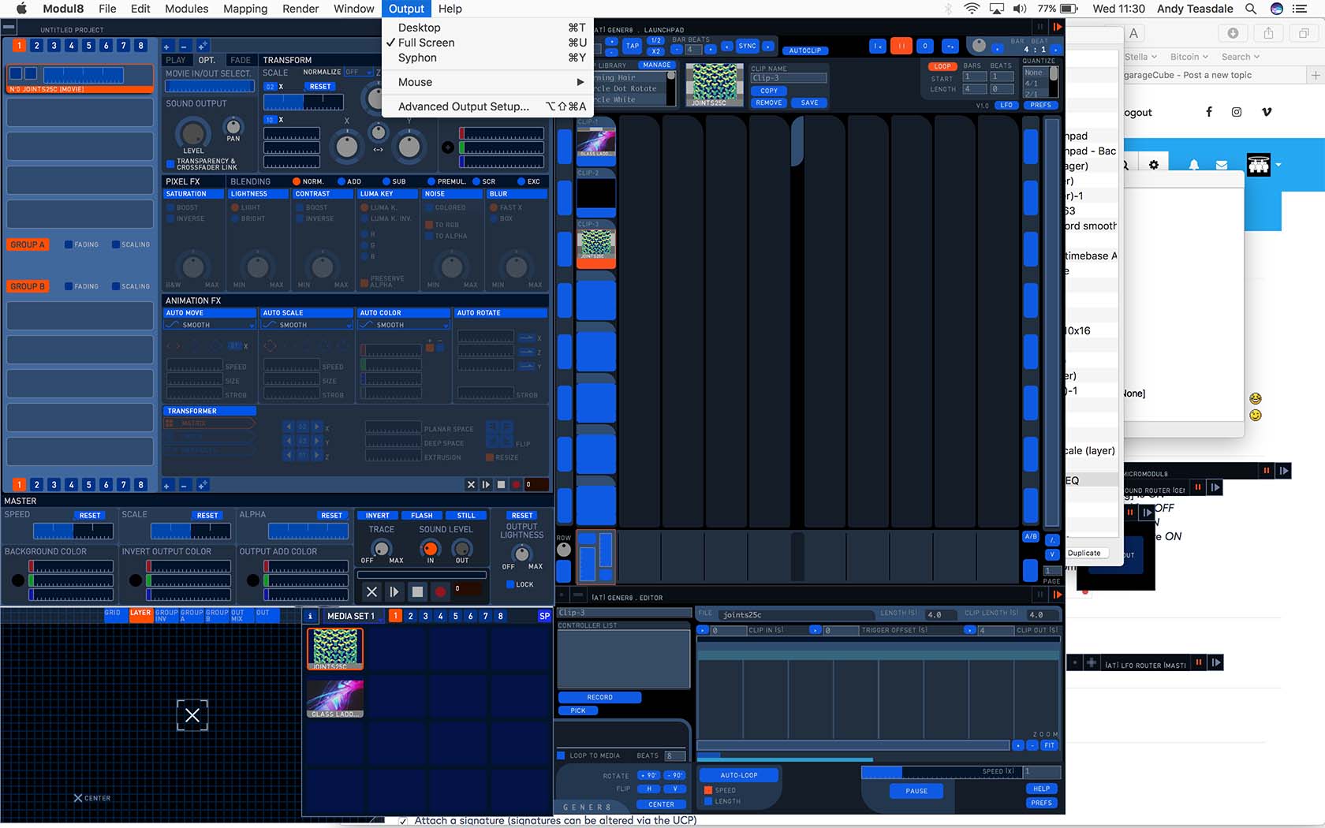Click master step-play transport icon
Image resolution: width=1325 pixels, height=828 pixels.
(x=394, y=591)
